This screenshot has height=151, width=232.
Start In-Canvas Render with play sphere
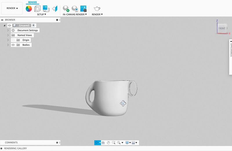(66, 8)
